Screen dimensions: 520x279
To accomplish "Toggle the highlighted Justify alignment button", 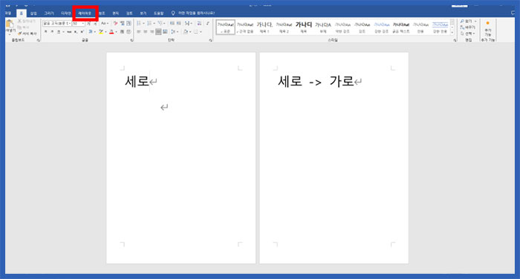I will point(158,32).
